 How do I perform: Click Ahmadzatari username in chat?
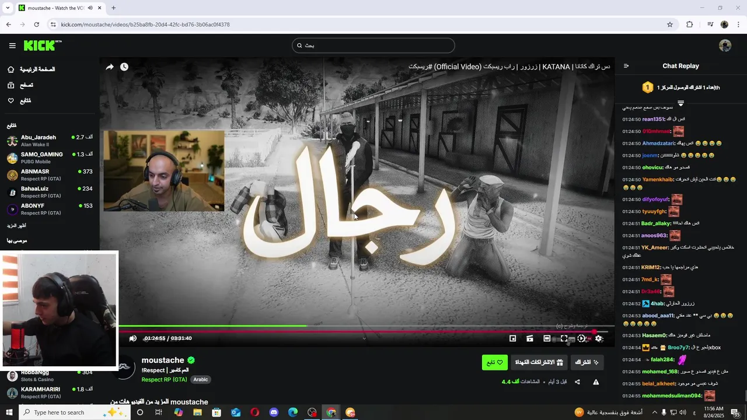[x=658, y=143]
